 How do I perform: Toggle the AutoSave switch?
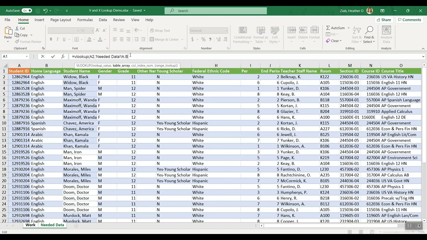click(26, 11)
